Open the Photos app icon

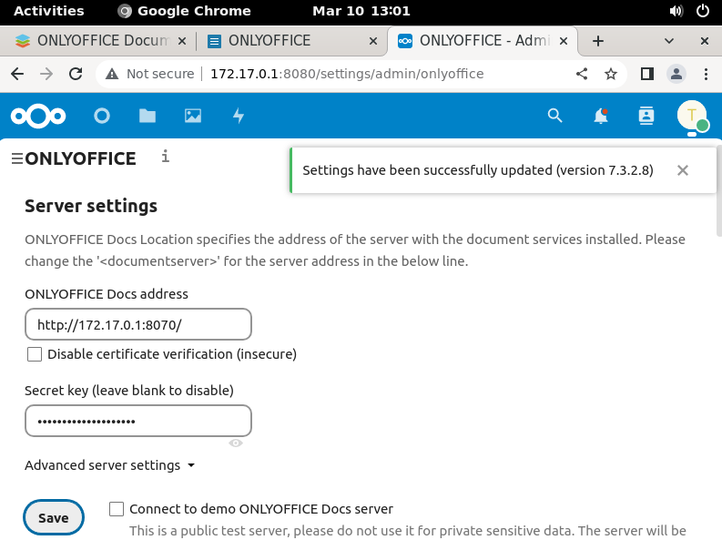point(193,116)
